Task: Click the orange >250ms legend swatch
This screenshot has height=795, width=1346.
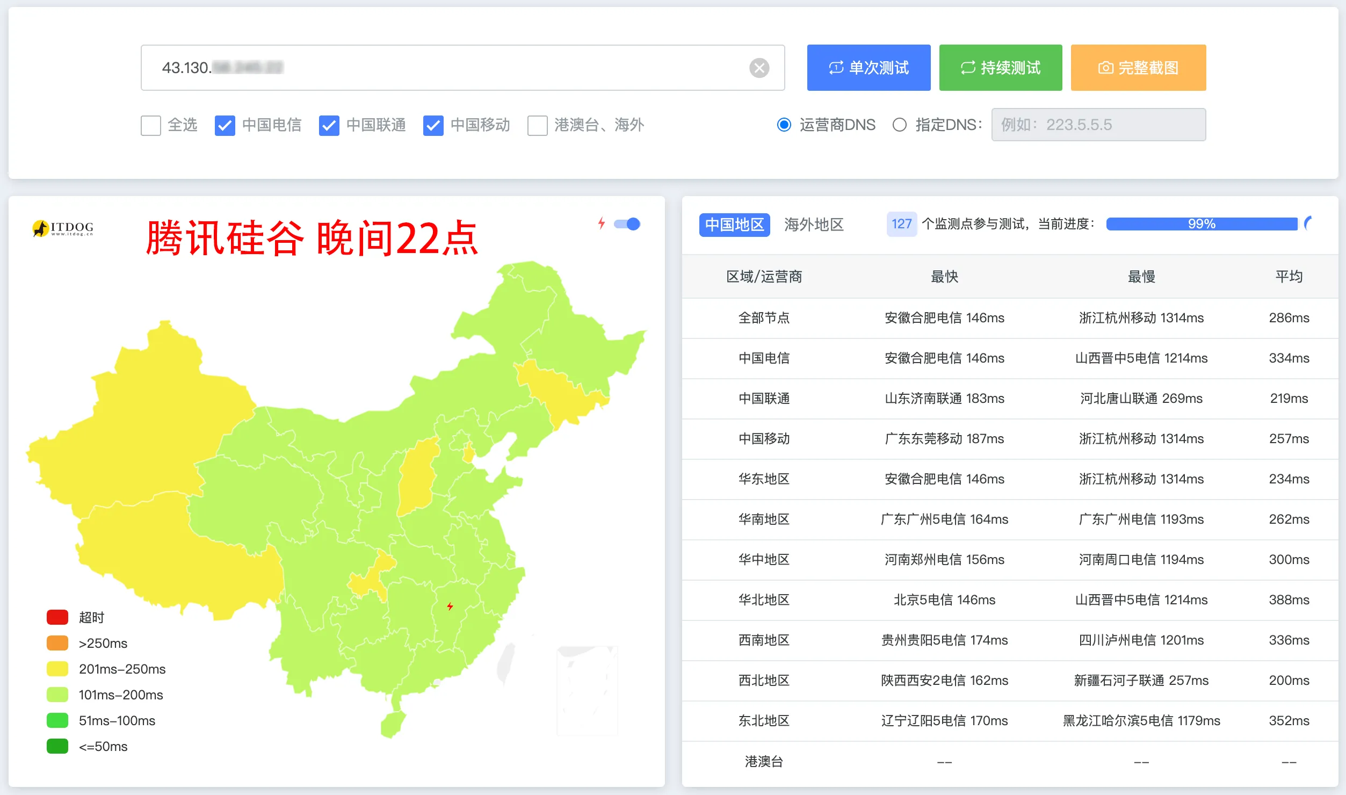Action: pos(57,643)
